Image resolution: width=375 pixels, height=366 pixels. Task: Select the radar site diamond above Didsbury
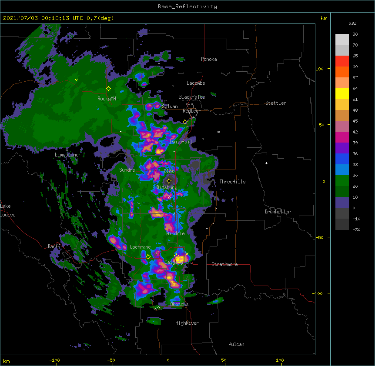pos(169,181)
